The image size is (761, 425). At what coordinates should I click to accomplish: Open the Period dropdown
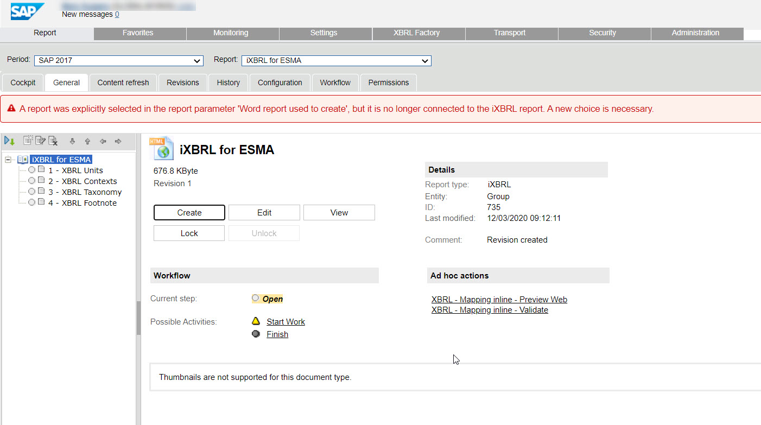pyautogui.click(x=118, y=61)
